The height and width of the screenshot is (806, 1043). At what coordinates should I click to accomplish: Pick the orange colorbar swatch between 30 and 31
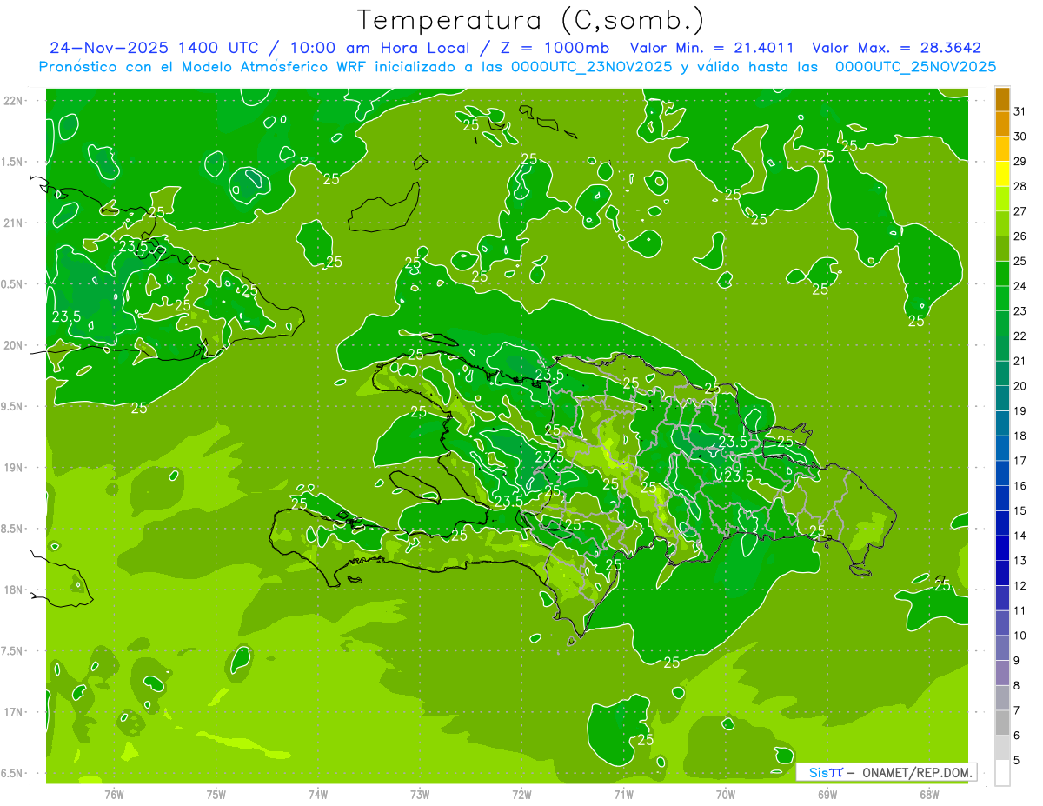click(x=1002, y=124)
